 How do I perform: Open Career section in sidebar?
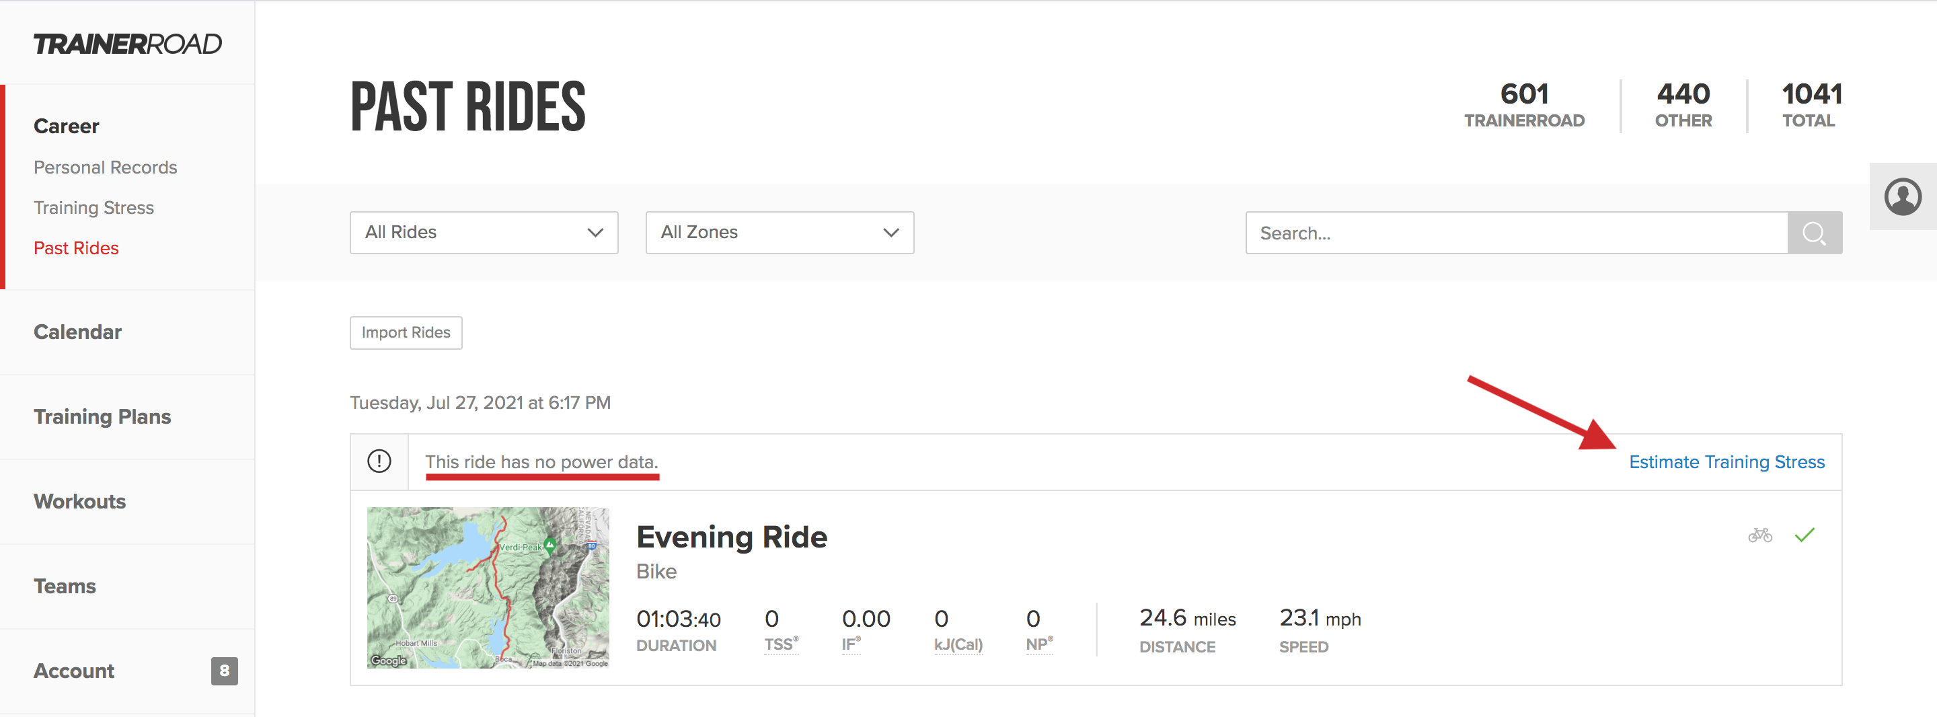[66, 126]
